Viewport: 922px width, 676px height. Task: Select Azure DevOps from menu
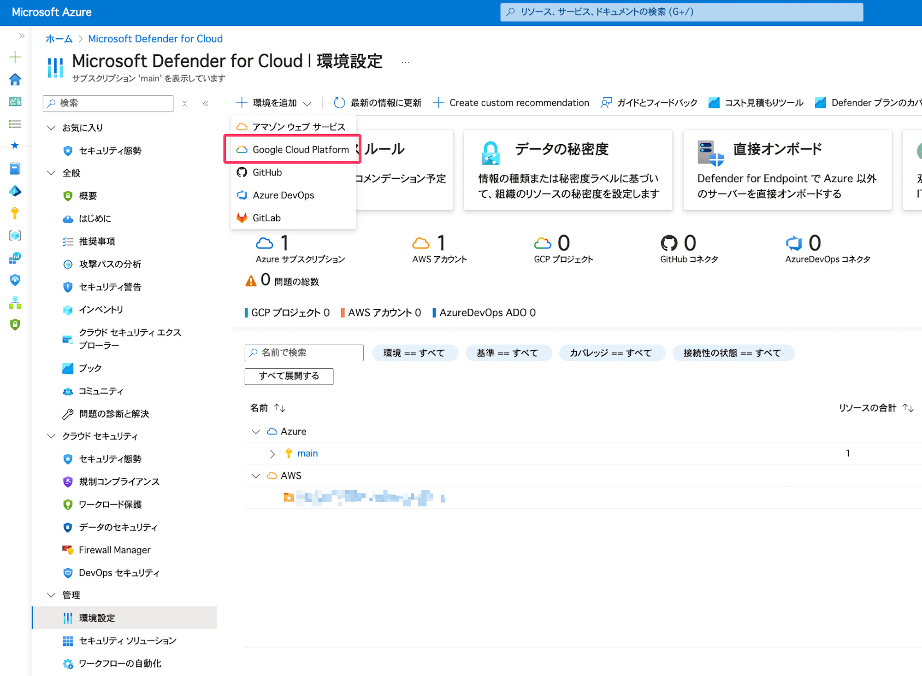point(293,195)
